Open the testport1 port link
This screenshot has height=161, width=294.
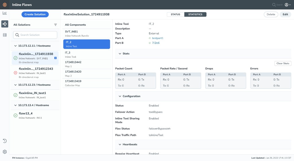coord(158,38)
